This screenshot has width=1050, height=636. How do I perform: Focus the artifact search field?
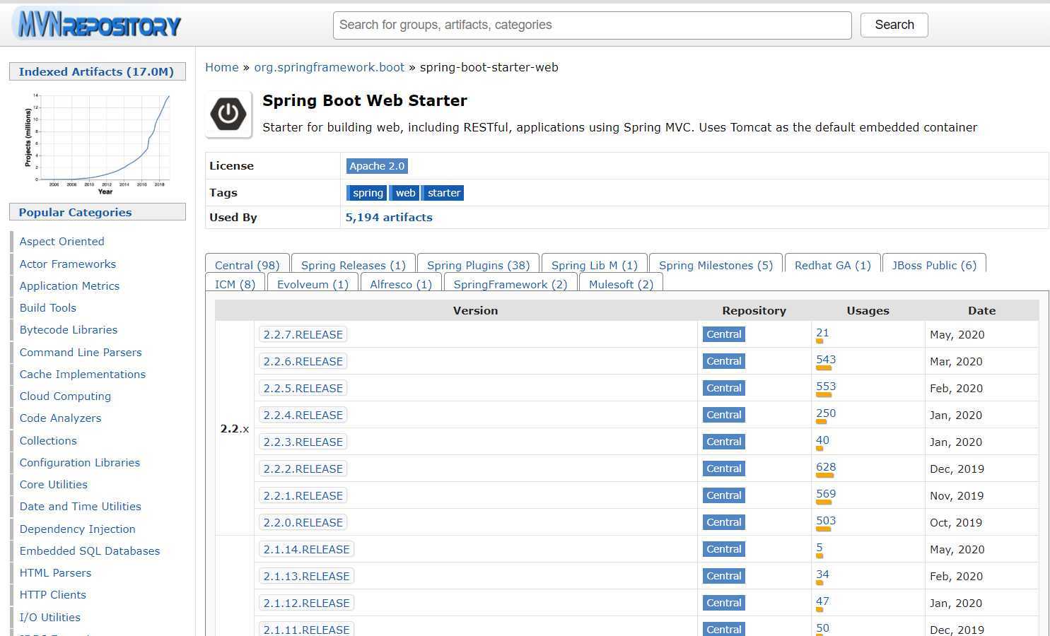(x=592, y=25)
